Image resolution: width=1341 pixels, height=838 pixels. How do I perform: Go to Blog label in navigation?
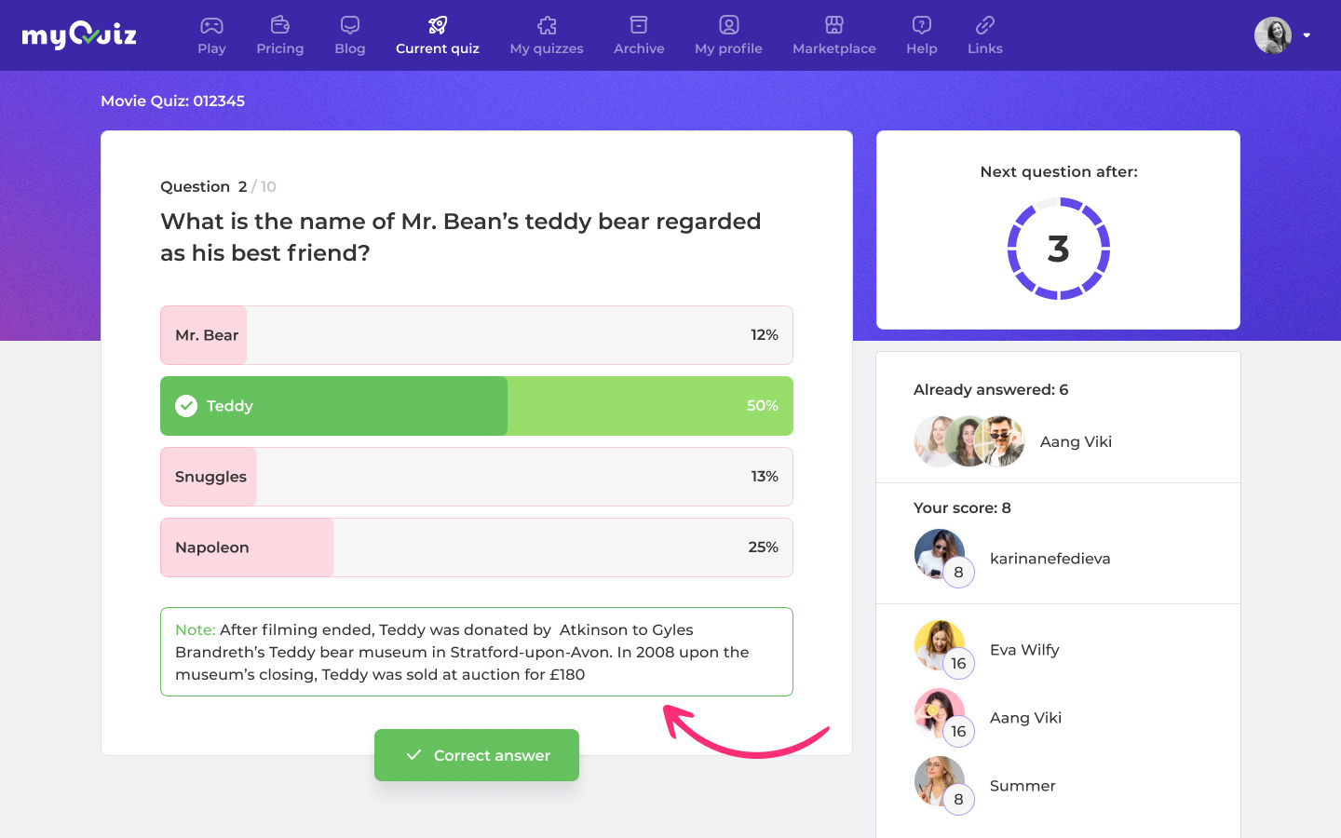(x=350, y=48)
